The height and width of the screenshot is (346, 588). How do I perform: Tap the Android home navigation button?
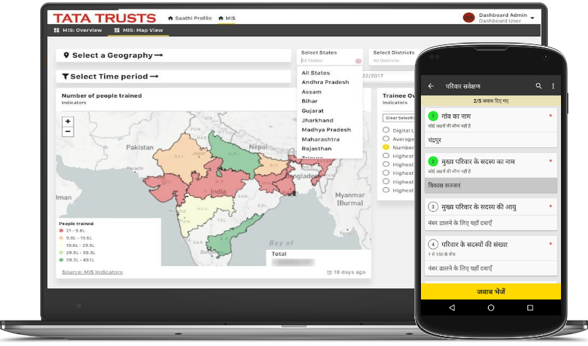click(x=491, y=308)
